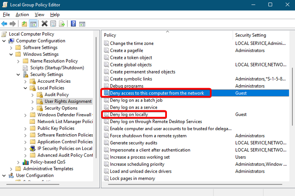Select the Create symbolic links policy
Viewport: 295px width, 196px height.
click(x=131, y=79)
